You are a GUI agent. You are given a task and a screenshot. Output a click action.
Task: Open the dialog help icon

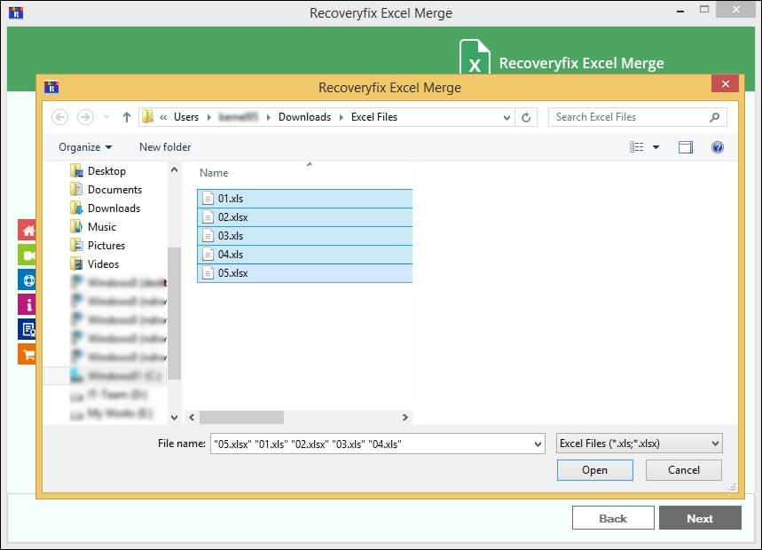pos(717,147)
